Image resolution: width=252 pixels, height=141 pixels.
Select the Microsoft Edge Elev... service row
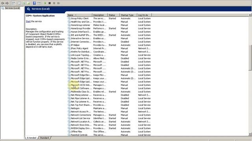(x=109, y=75)
